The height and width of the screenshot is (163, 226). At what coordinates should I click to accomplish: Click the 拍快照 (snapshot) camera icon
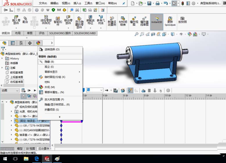click(x=182, y=20)
